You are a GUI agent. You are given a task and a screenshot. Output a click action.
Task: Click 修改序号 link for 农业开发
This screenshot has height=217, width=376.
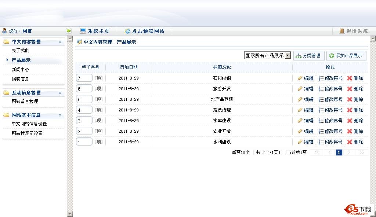(x=333, y=131)
